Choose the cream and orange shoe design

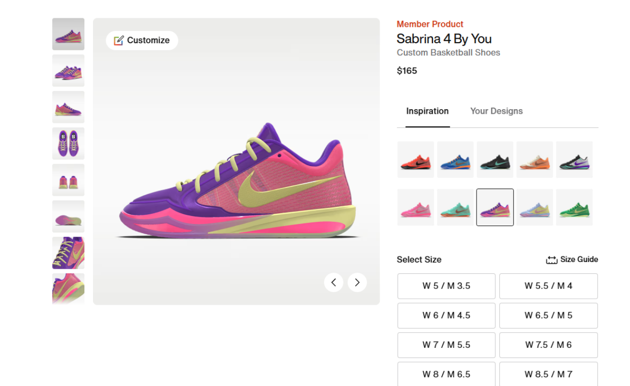click(534, 159)
